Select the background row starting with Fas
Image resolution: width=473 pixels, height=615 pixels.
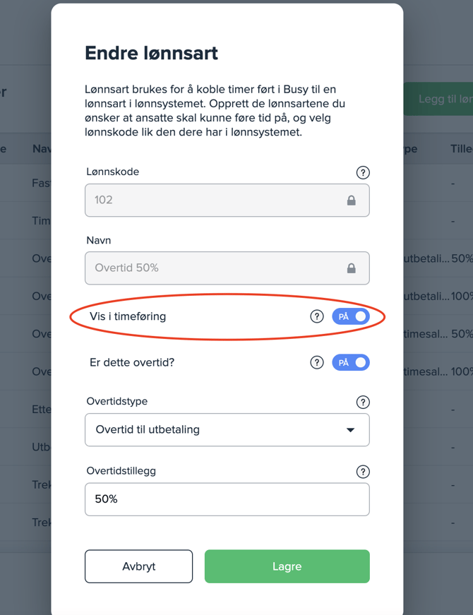[41, 183]
